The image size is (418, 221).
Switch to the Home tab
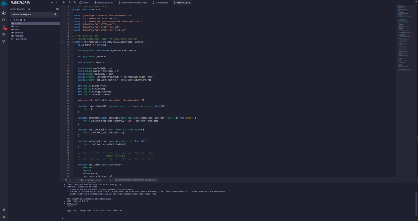click(x=84, y=2)
